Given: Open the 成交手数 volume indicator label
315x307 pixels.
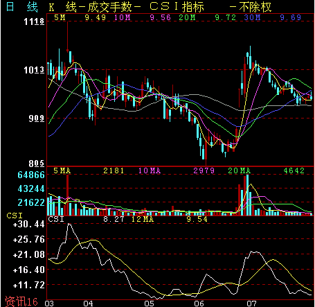Looking at the screenshot, I should [x=109, y=7].
